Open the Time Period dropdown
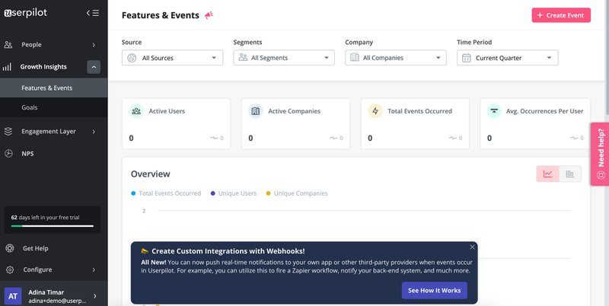Image resolution: width=609 pixels, height=306 pixels. pyautogui.click(x=508, y=58)
